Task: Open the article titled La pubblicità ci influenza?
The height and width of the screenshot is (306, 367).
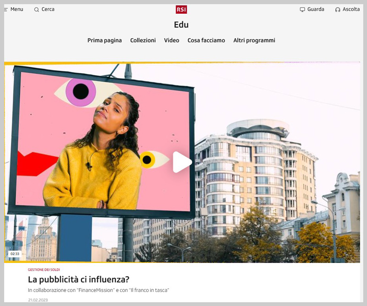Action: (79, 279)
